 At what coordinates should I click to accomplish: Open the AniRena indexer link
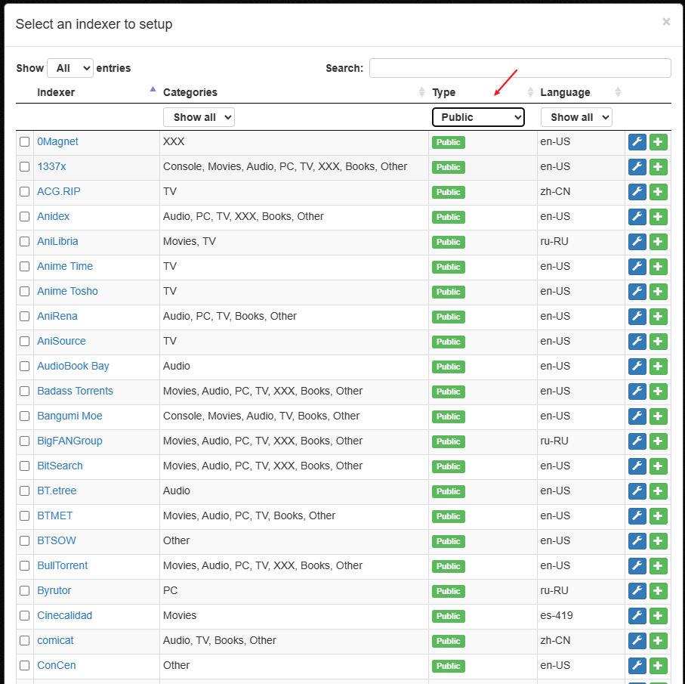pos(57,316)
